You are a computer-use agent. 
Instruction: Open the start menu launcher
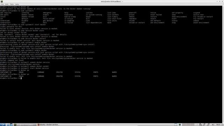click(3, 125)
